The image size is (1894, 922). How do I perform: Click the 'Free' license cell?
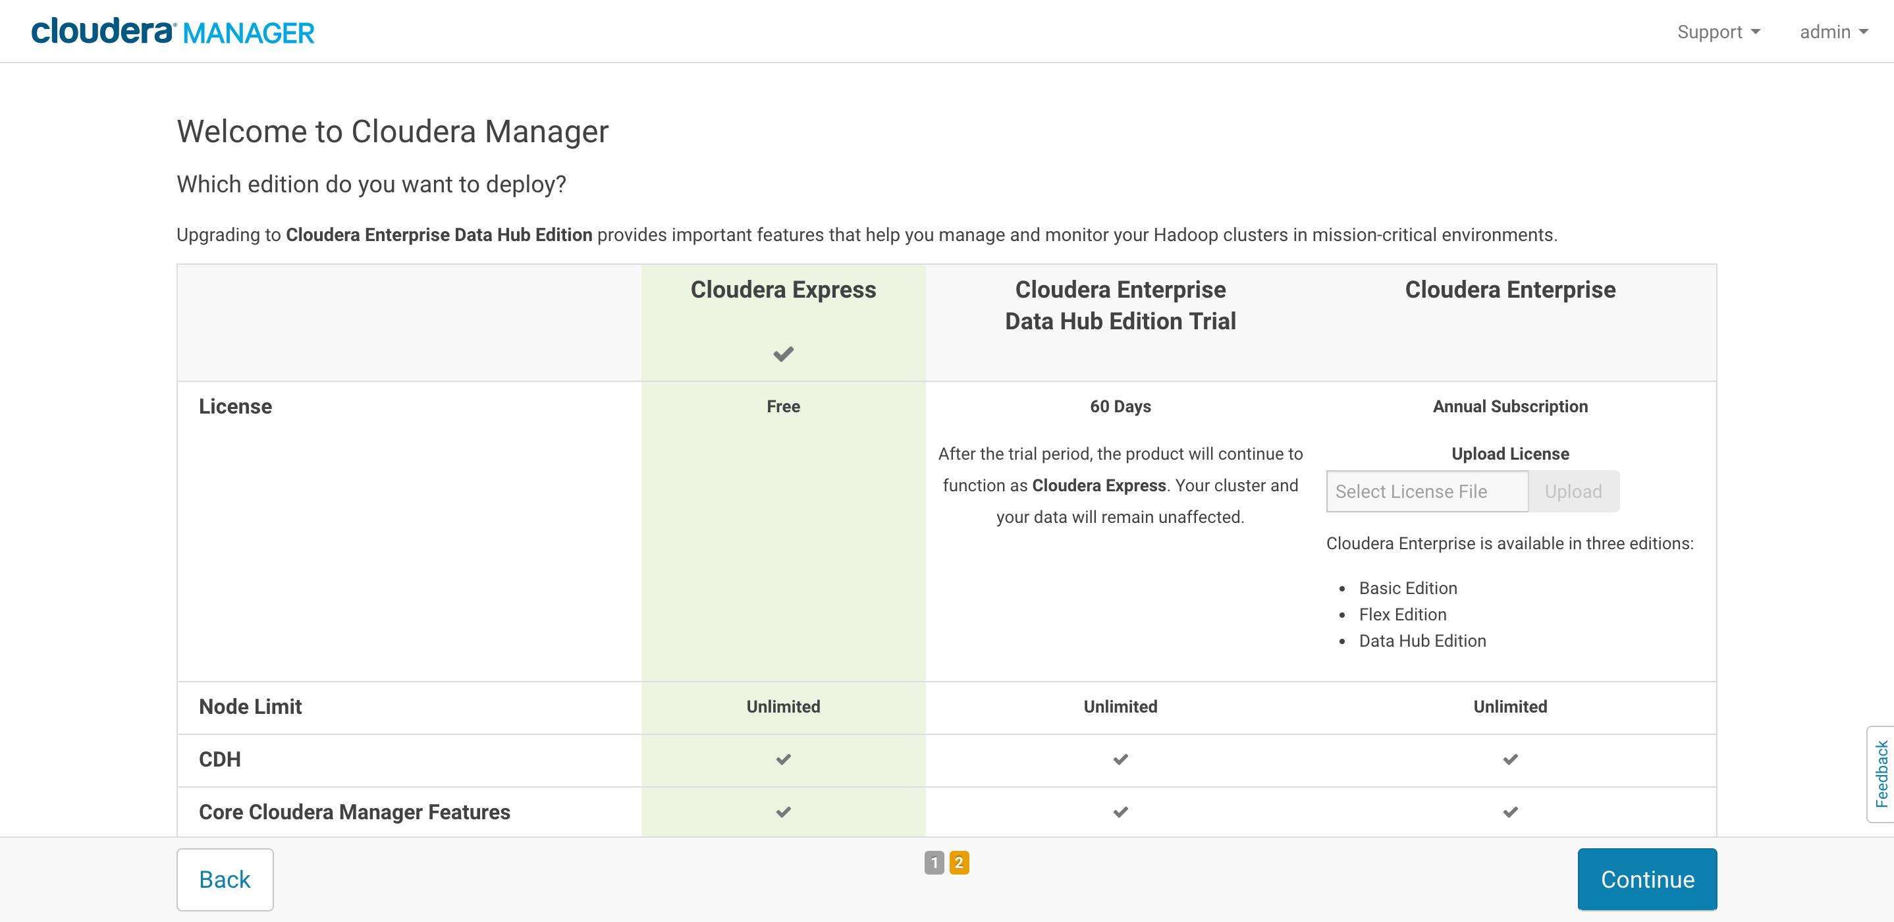click(783, 406)
